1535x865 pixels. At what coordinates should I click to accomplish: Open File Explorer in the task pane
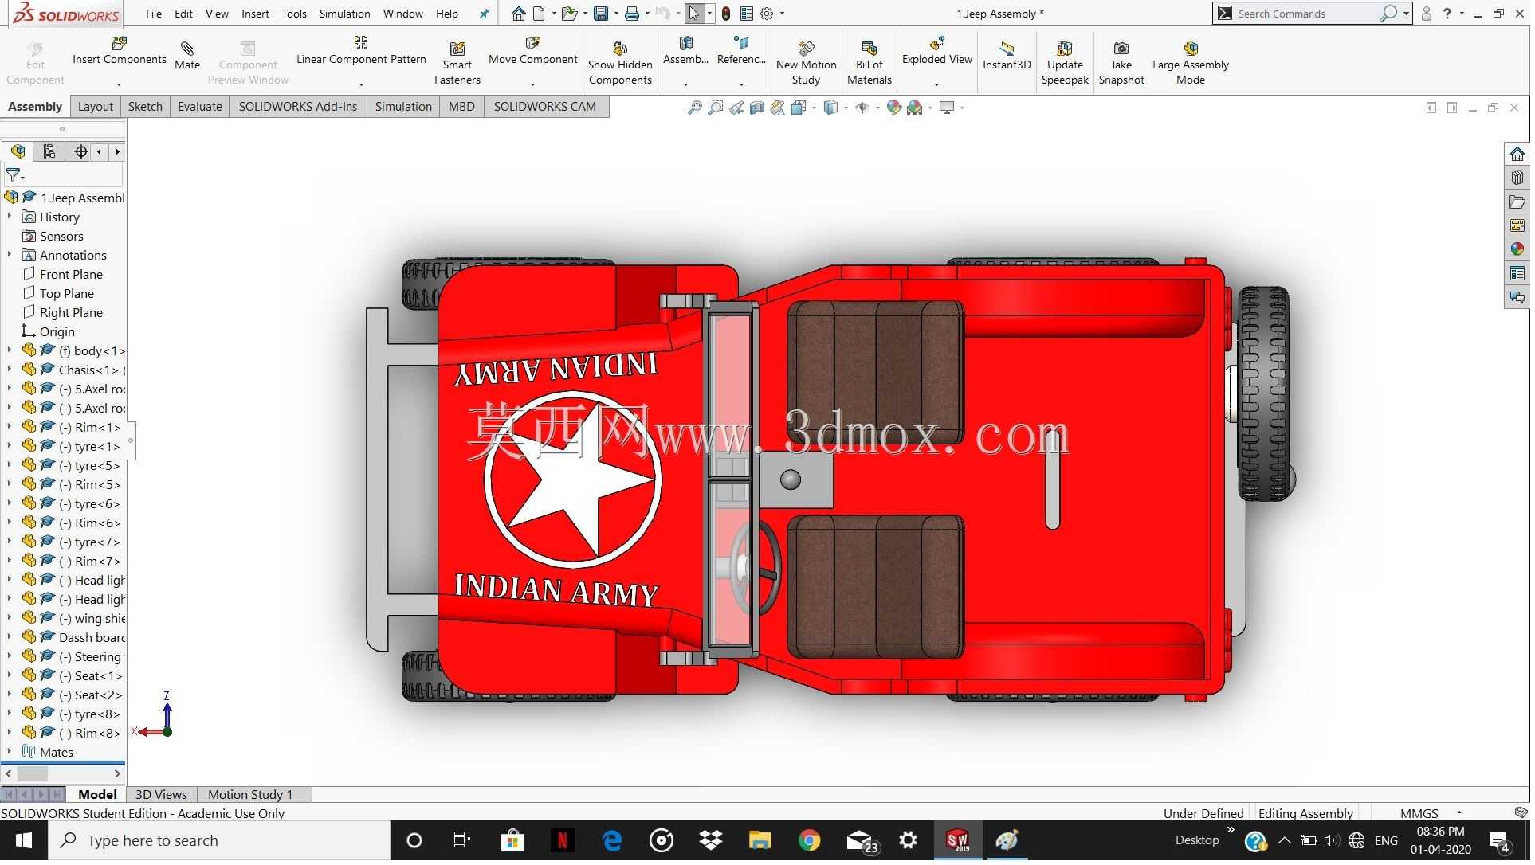[x=1517, y=202]
